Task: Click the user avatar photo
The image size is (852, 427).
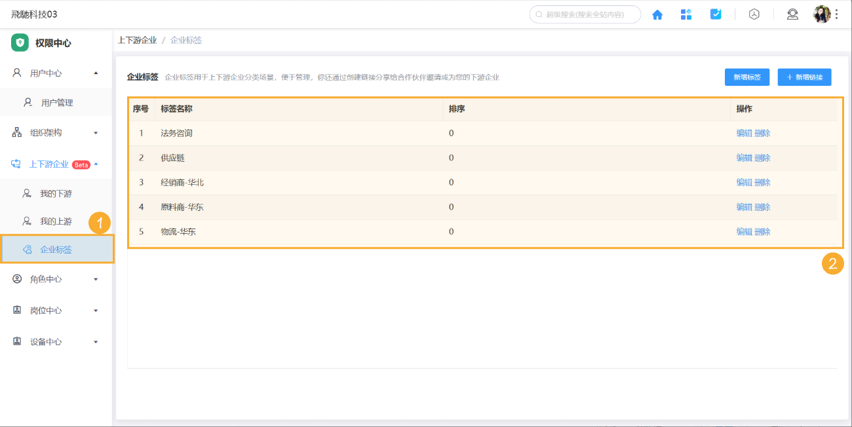Action: [821, 14]
